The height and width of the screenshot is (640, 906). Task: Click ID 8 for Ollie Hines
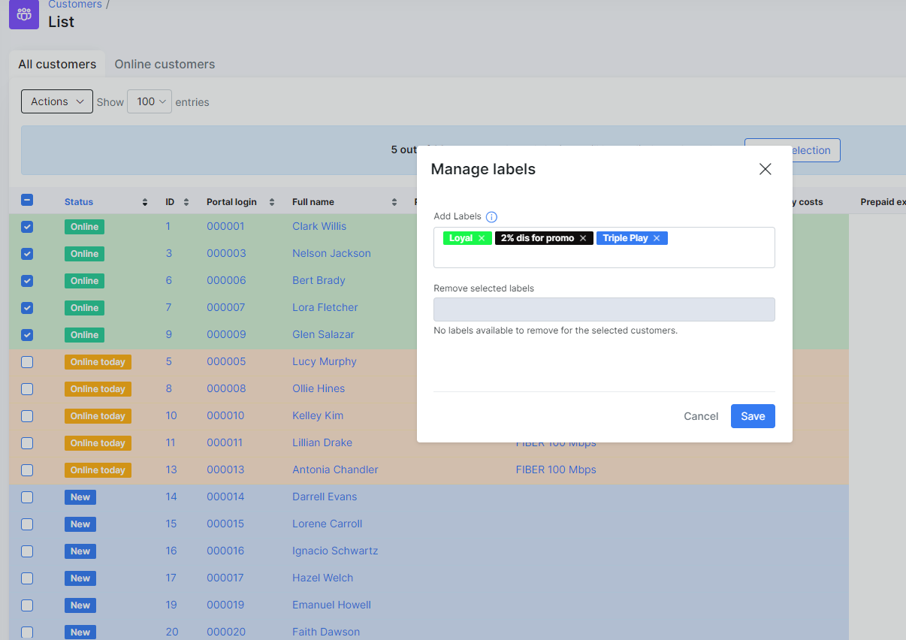pos(169,388)
